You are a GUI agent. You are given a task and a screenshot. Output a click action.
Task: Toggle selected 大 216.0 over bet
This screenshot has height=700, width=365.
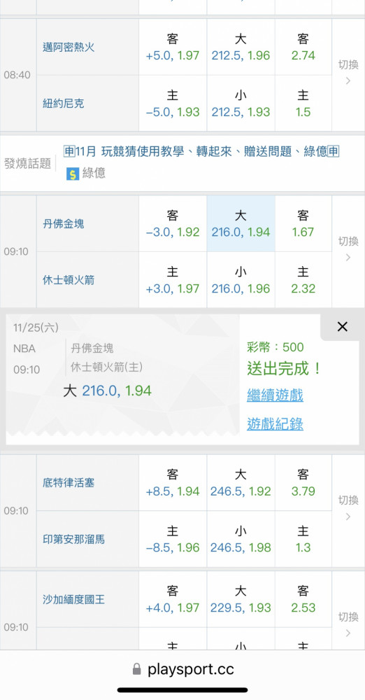(x=241, y=224)
